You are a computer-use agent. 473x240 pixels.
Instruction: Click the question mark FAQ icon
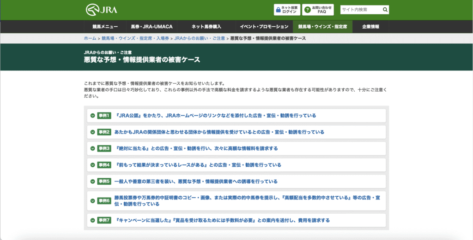tap(307, 10)
